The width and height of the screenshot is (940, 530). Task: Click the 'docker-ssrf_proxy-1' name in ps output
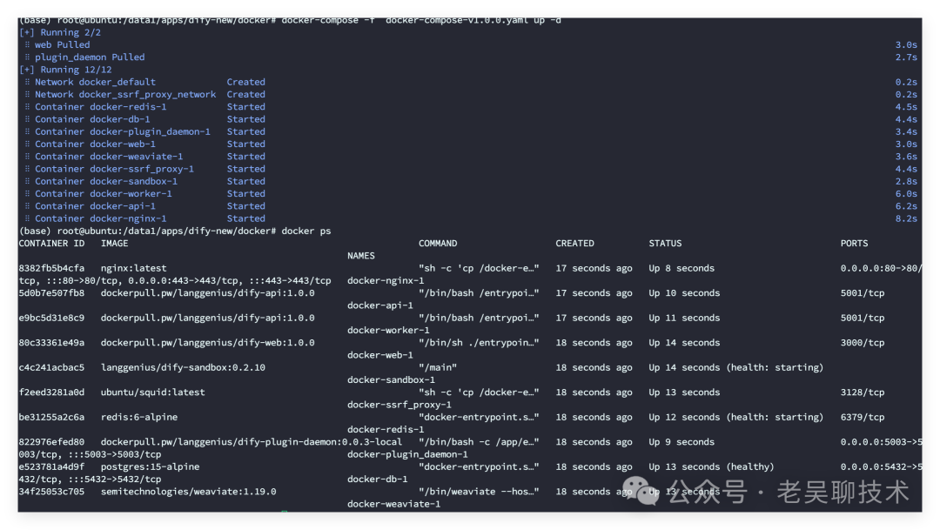[x=399, y=405]
